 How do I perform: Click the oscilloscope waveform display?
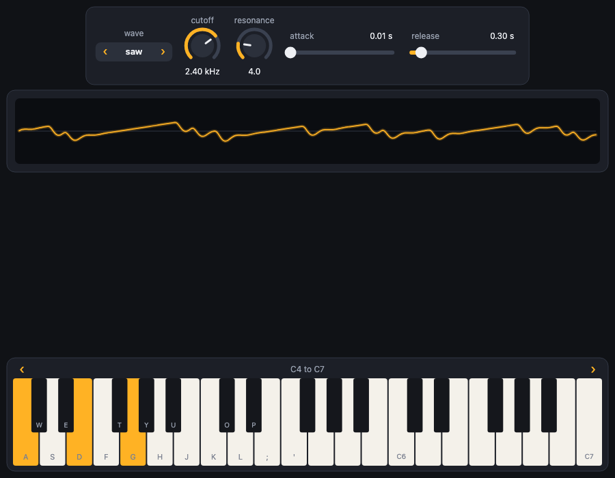pyautogui.click(x=307, y=131)
